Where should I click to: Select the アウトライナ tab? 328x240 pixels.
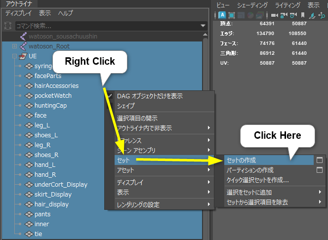coord(19,4)
